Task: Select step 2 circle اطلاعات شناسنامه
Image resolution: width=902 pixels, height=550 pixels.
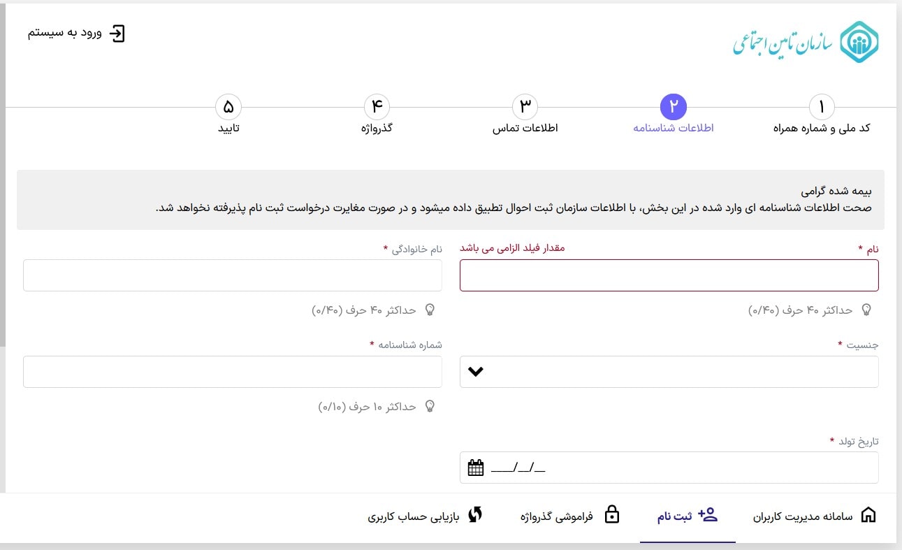Action: pos(674,107)
